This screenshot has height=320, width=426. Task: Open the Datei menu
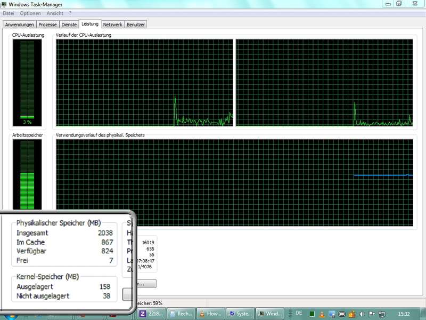point(9,13)
